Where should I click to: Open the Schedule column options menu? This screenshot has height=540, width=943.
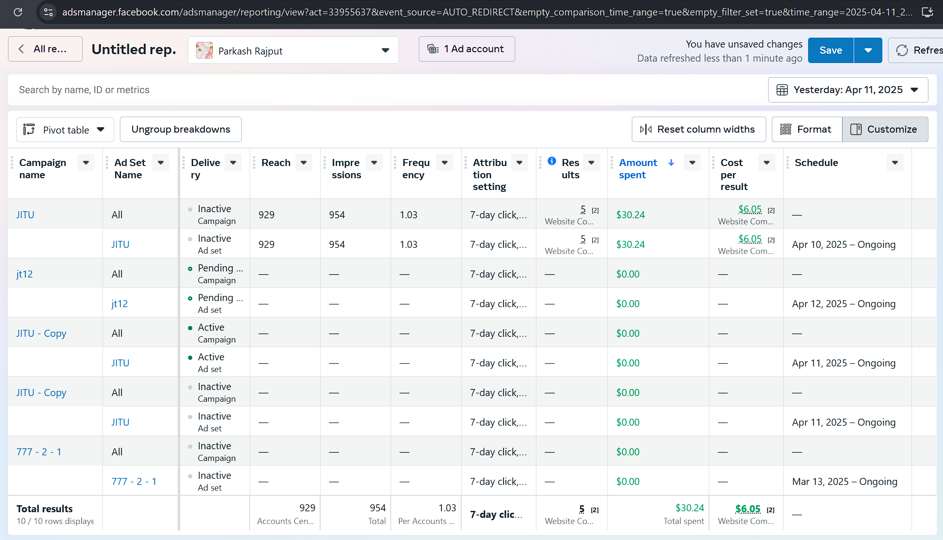click(x=895, y=163)
